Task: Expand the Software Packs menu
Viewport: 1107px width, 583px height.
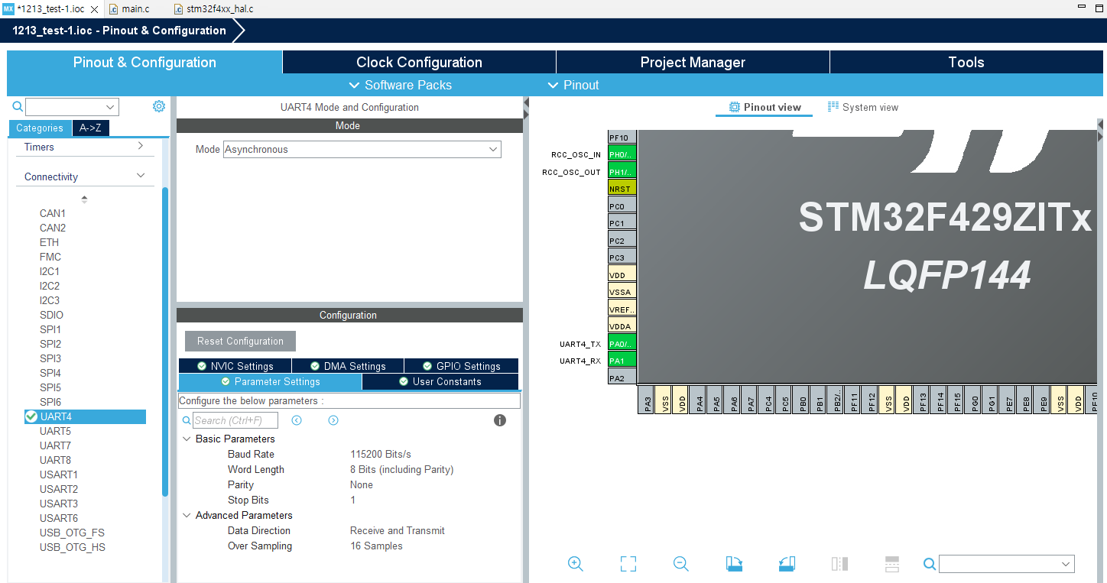Action: [x=400, y=85]
